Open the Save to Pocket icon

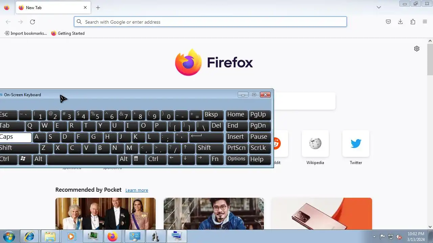[x=388, y=22]
